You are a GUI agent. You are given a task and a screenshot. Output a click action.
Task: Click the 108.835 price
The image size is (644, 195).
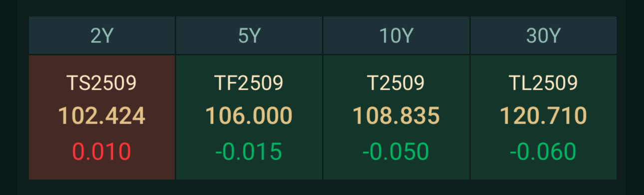[x=396, y=116]
